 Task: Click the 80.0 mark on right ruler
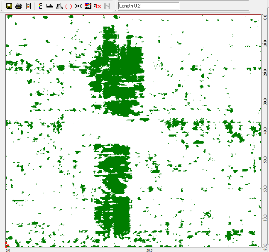[x=264, y=245]
